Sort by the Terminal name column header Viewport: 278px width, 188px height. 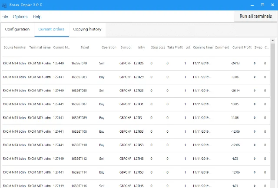(x=40, y=47)
